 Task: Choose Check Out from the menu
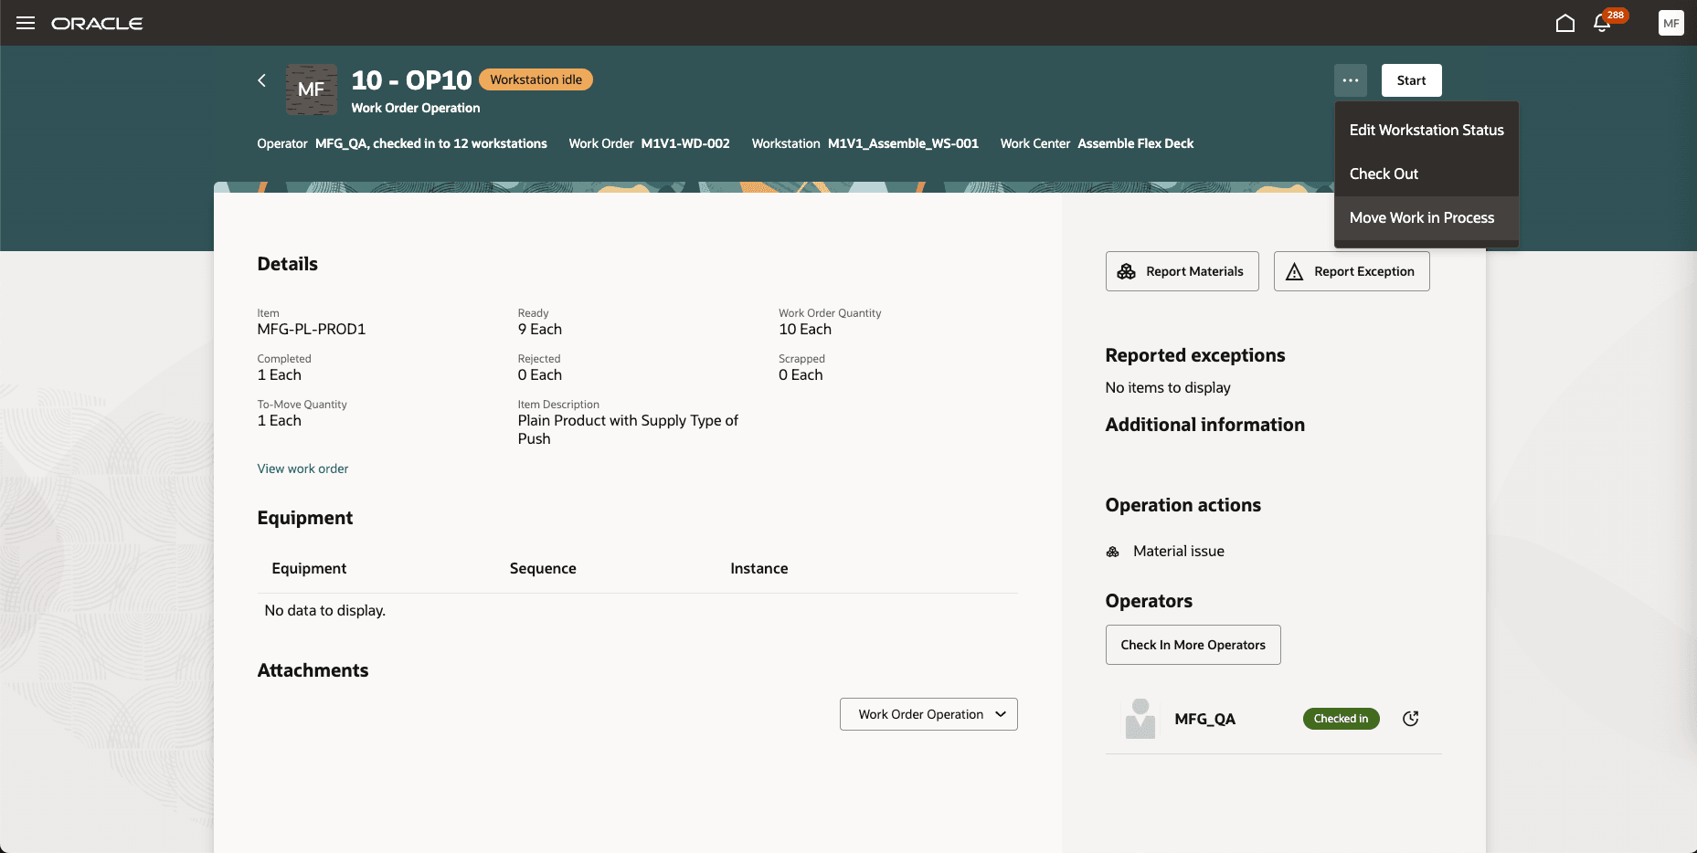1384,174
